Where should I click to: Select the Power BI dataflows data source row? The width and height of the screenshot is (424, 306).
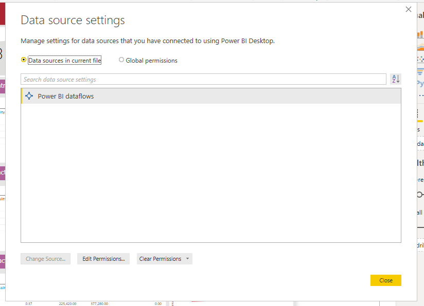(x=211, y=96)
